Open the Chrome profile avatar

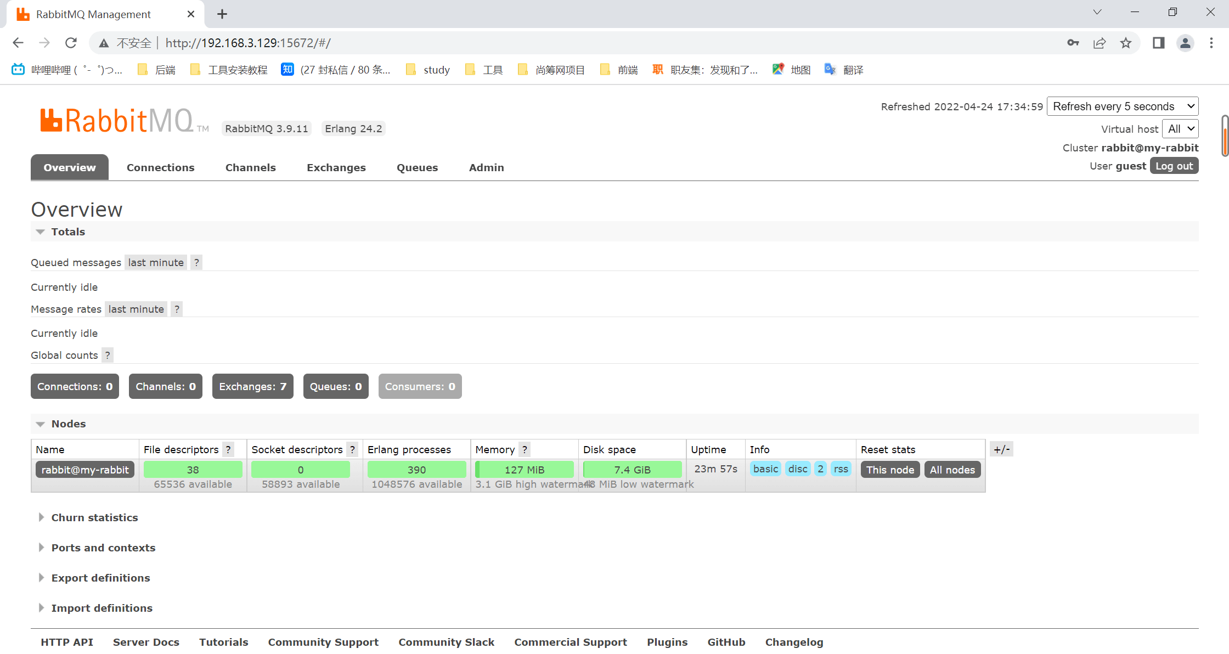pos(1185,43)
